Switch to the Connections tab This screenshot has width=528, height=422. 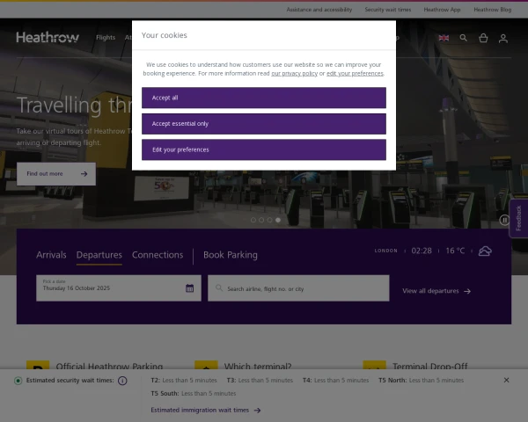(x=158, y=255)
